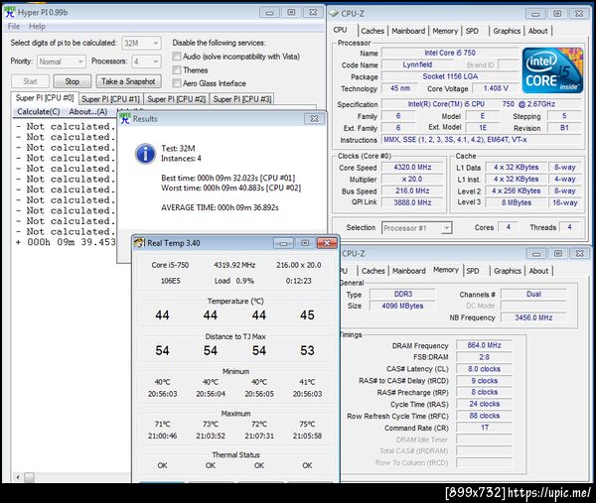Open the Processor #1 selection dropdown
596x503 pixels.
click(x=417, y=227)
